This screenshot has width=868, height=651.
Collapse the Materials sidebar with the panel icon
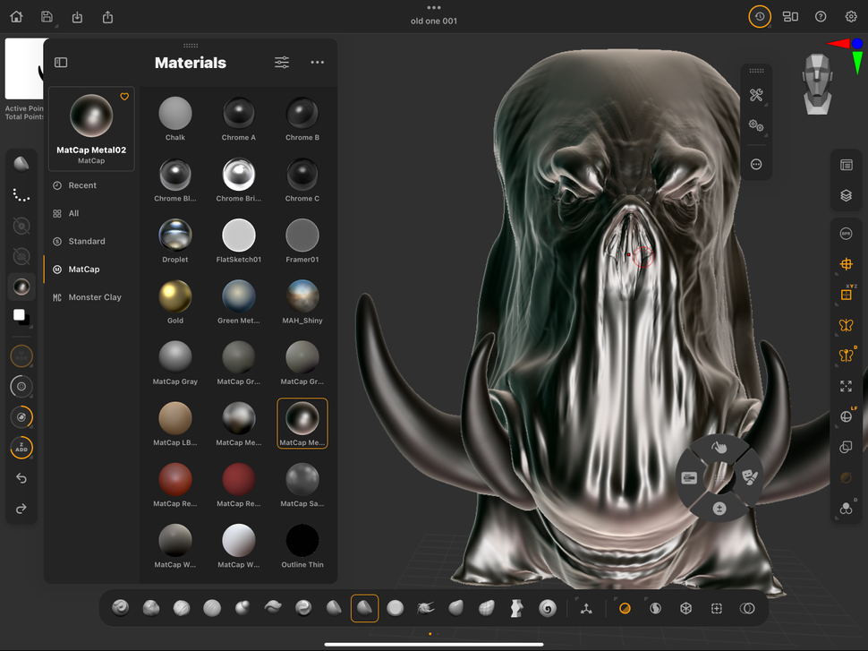[61, 62]
